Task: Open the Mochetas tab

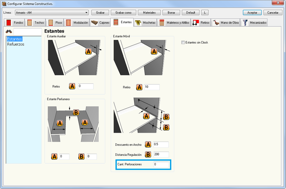Action: coord(146,22)
